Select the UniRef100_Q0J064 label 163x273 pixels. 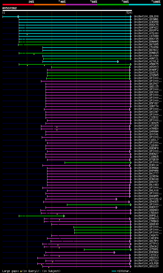pyautogui.click(x=146, y=56)
